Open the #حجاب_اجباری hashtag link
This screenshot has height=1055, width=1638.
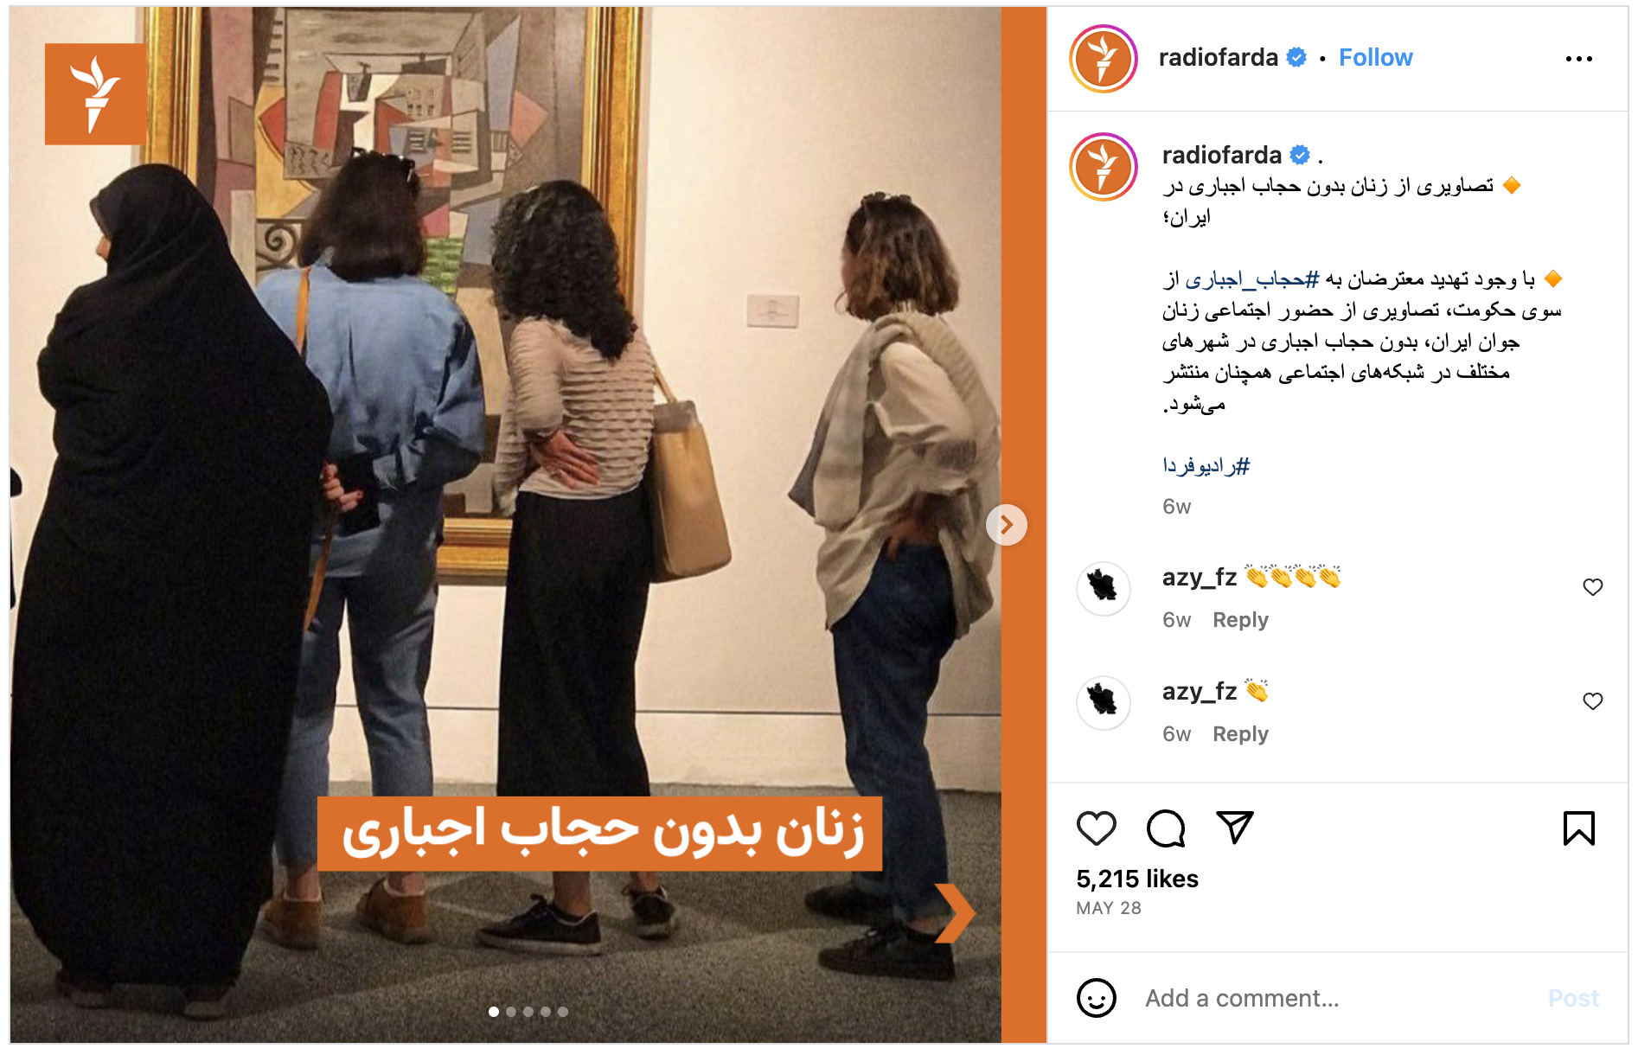(1252, 279)
